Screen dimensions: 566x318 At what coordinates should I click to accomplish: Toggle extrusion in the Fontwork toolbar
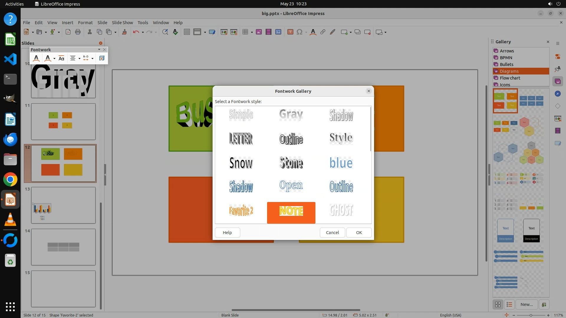pos(102,58)
